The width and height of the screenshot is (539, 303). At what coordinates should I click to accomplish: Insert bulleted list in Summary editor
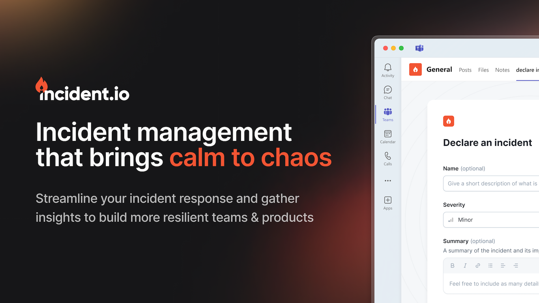[490, 266]
